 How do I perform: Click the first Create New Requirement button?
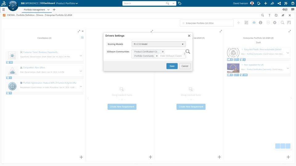122,107
